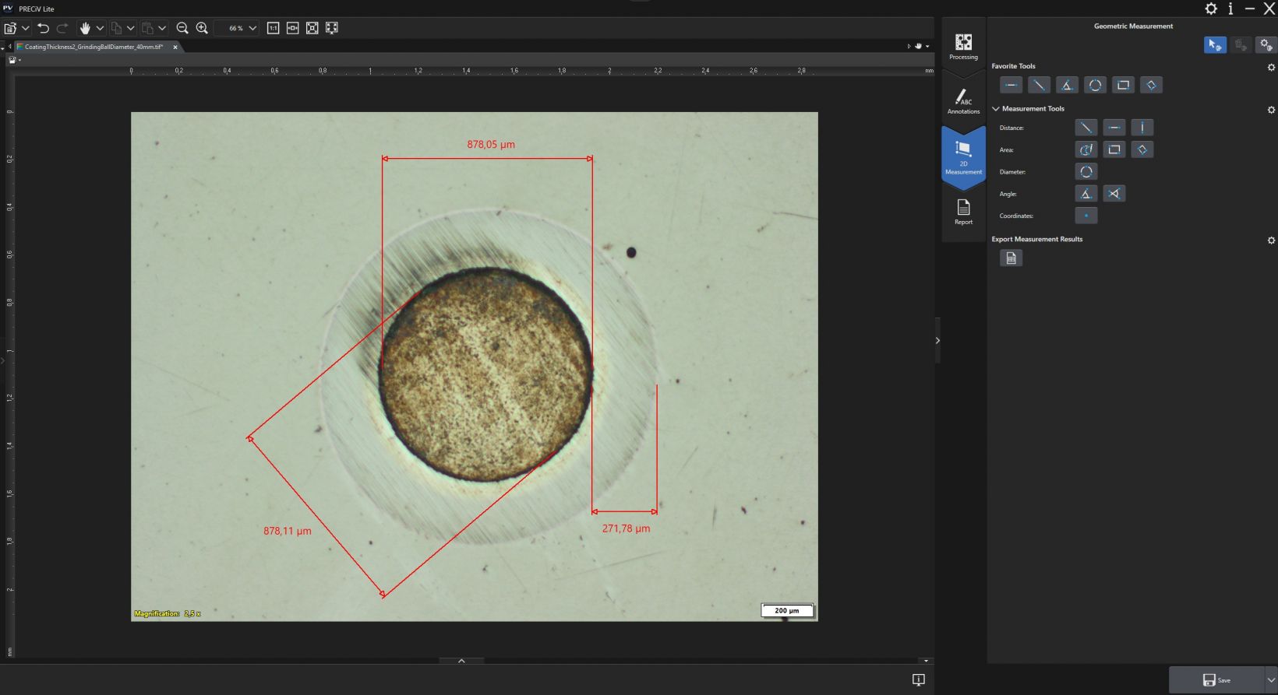Select the 878,11 µm measurement label

287,531
